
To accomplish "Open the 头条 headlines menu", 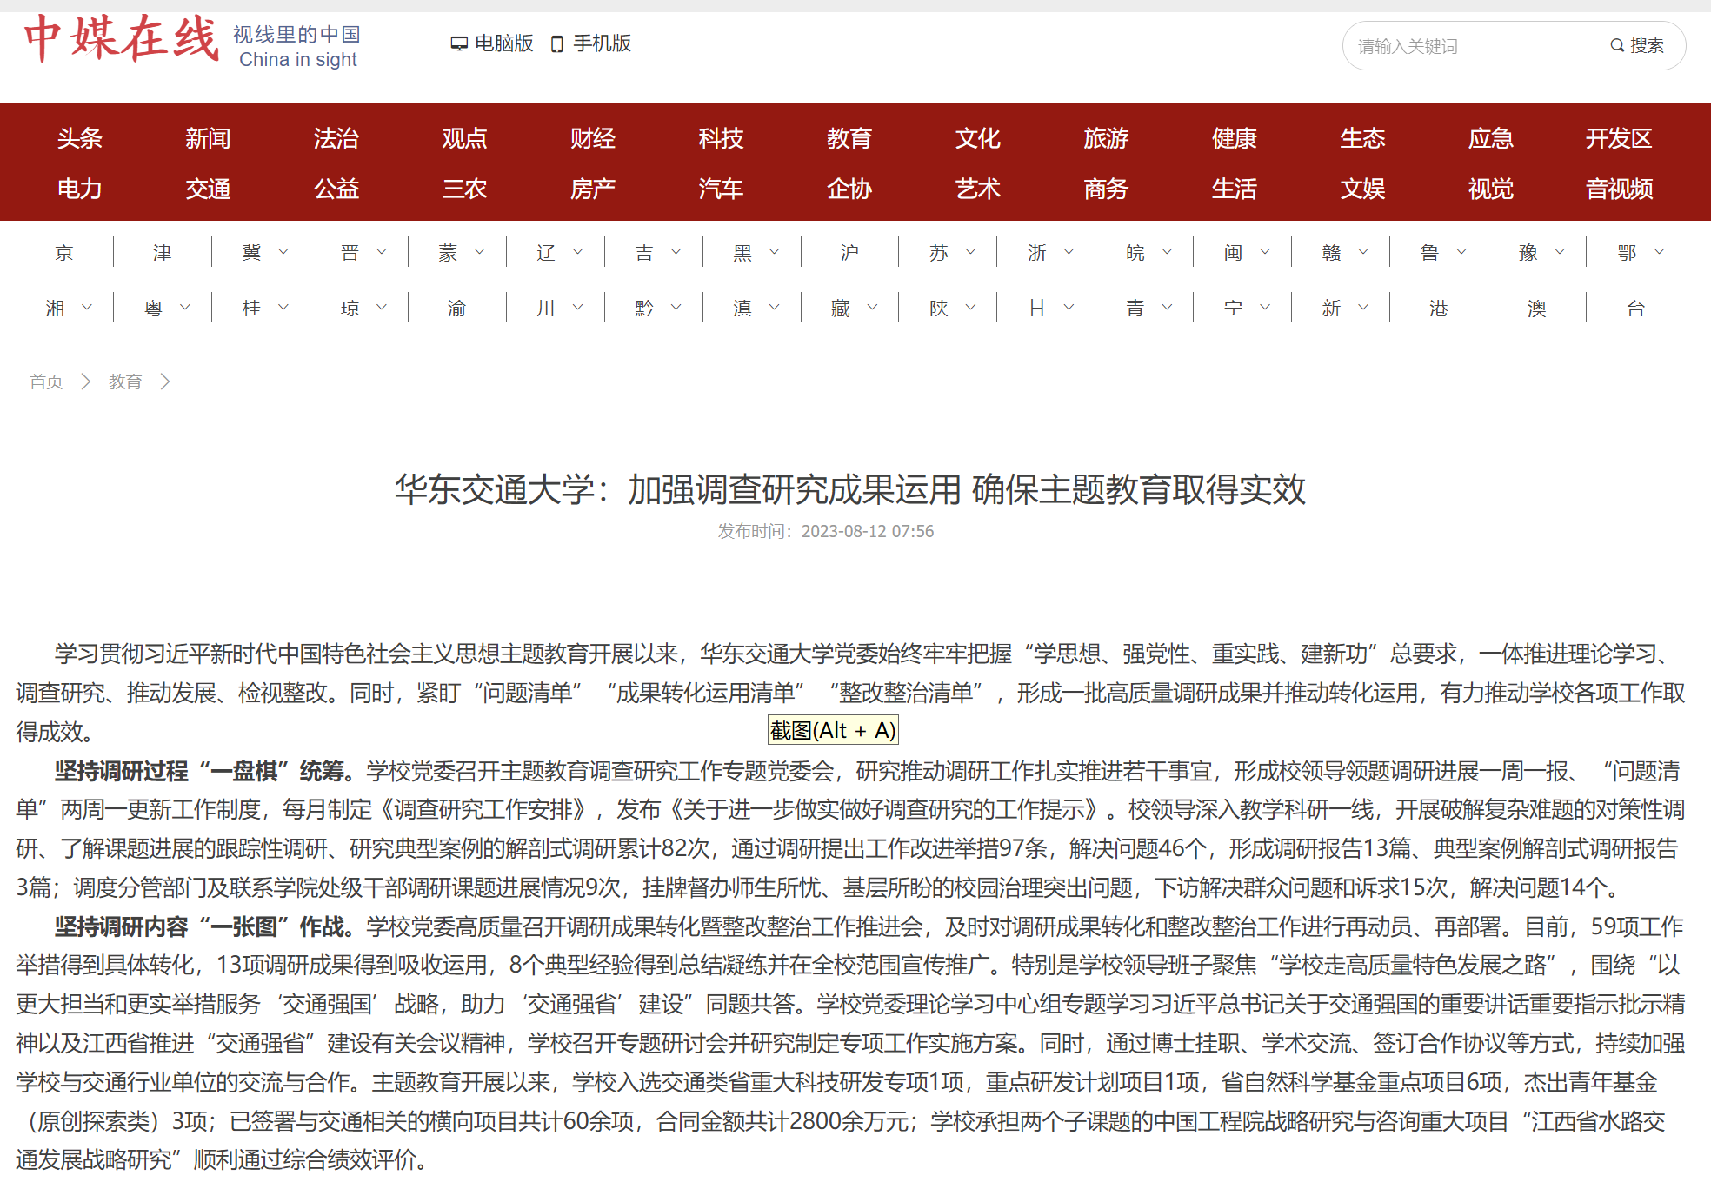I will 79,138.
